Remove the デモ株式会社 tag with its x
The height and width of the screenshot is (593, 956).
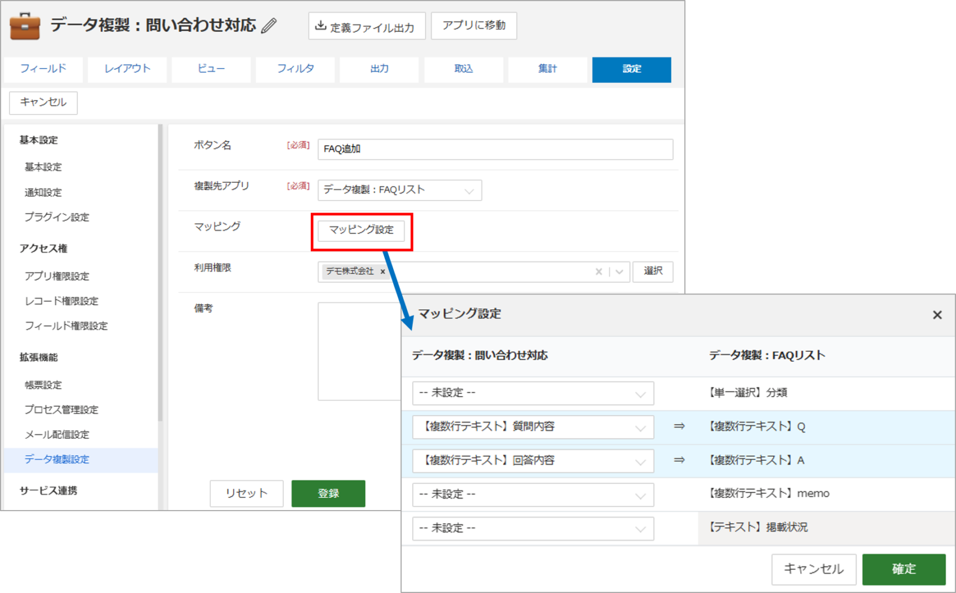pos(382,272)
